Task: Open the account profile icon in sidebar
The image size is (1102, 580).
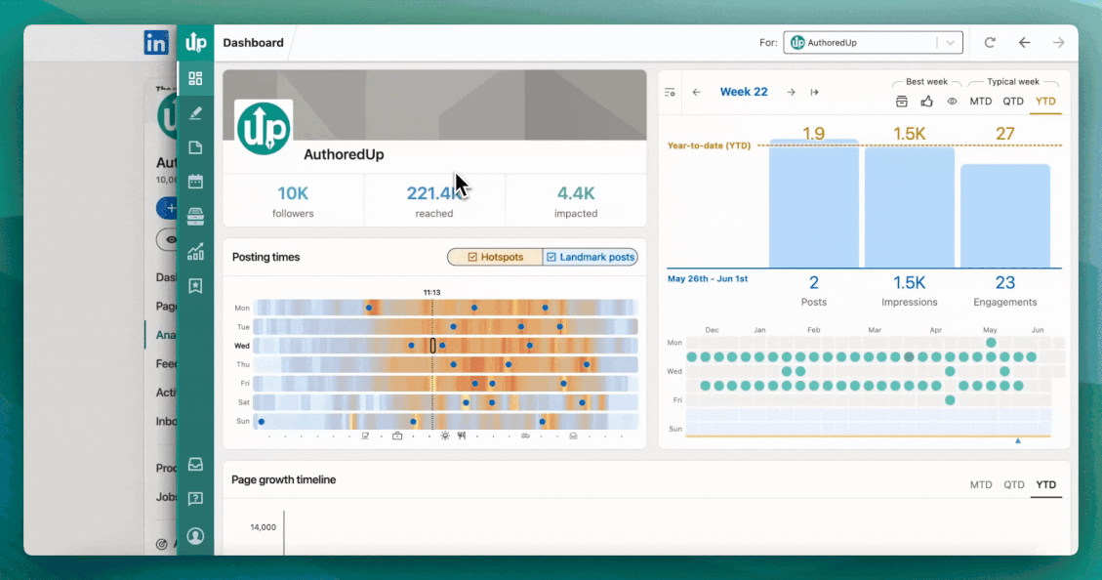Action: [x=195, y=536]
